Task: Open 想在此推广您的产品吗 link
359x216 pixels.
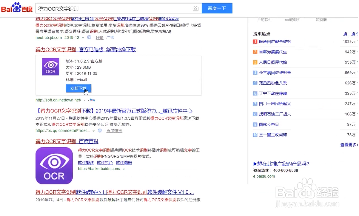Action: (281, 164)
